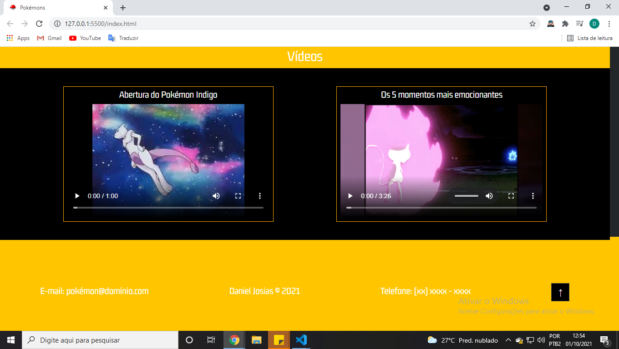The width and height of the screenshot is (619, 349).
Task: Open more options on Os 5 momentos video
Action: point(533,196)
